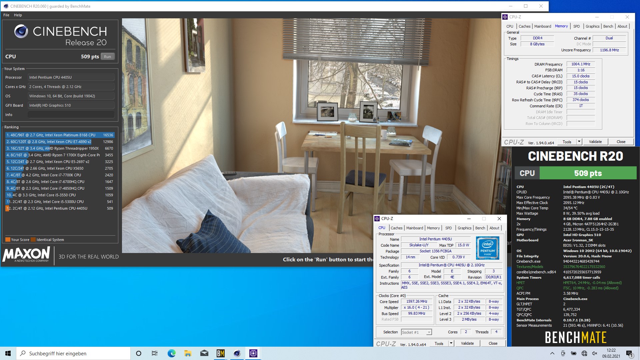Open Bench tab in the lower CPU-Z window

coord(480,228)
